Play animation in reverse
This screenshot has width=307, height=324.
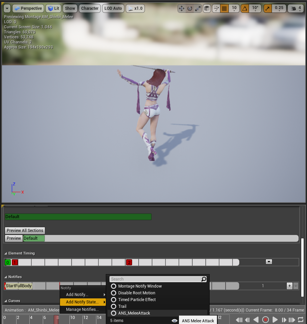(256, 320)
